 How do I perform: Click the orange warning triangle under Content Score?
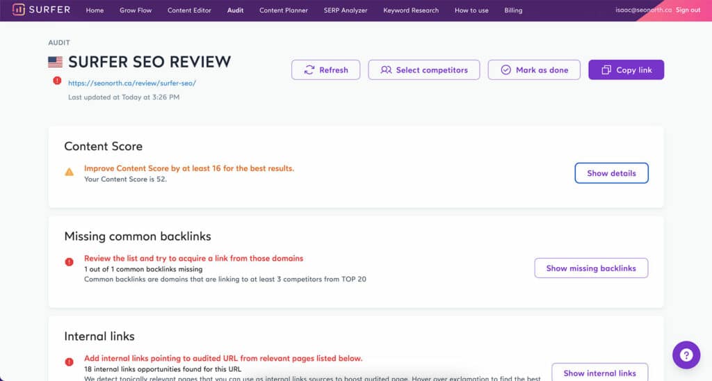[69, 172]
